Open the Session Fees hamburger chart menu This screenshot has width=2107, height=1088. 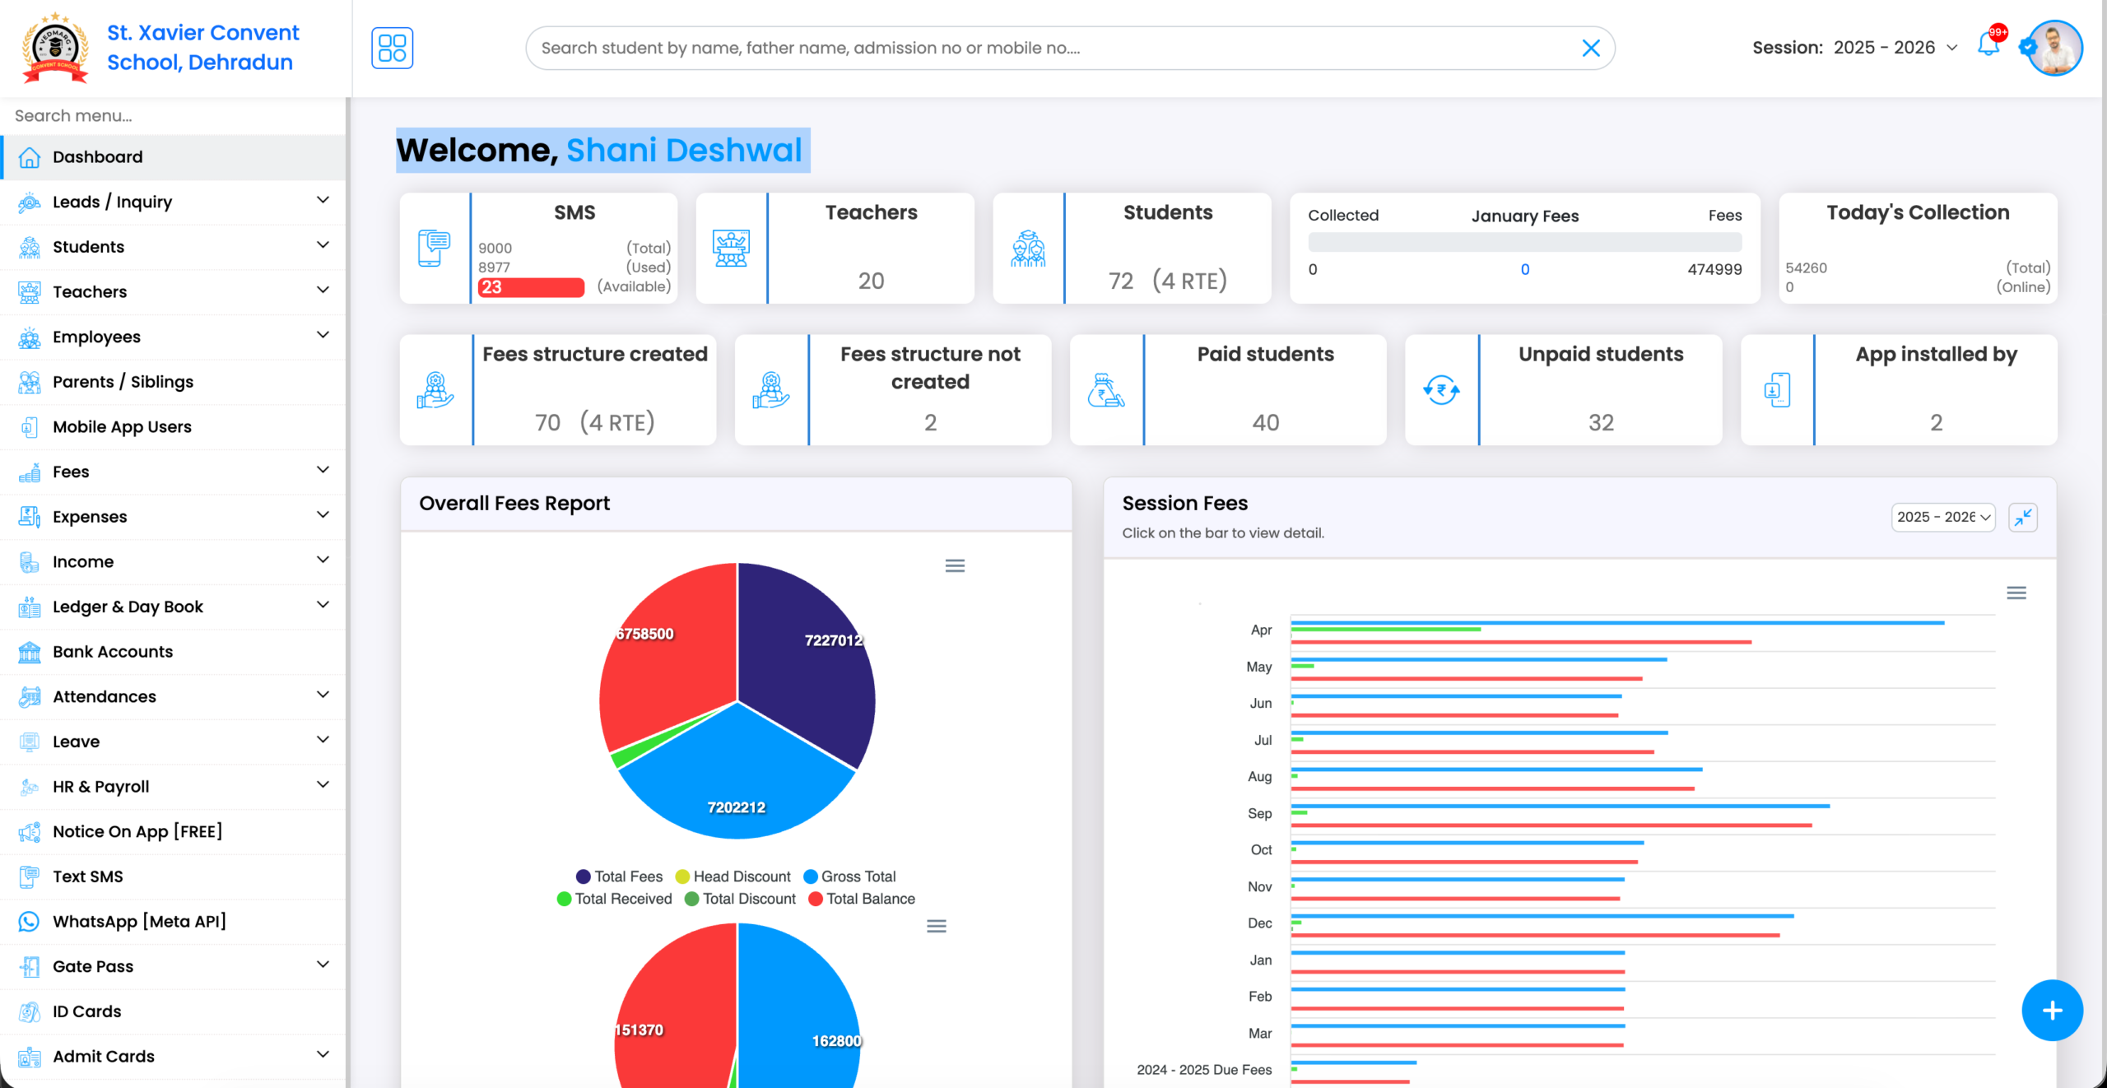(2016, 592)
